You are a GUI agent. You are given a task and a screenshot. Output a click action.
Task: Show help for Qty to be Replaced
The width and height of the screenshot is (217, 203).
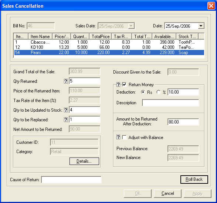pyautogui.click(x=66, y=120)
